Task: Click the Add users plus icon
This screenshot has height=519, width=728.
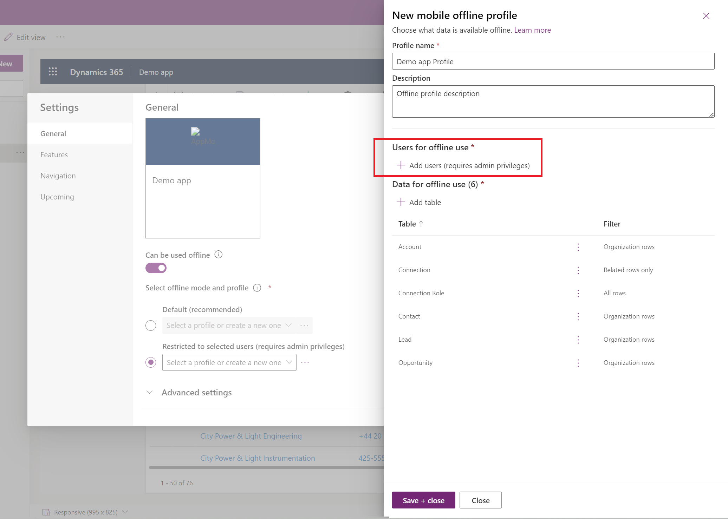Action: (x=401, y=165)
